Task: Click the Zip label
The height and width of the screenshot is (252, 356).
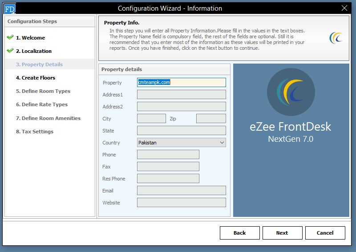Action: pos(173,119)
